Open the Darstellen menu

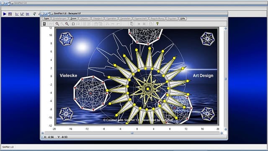pos(125,18)
